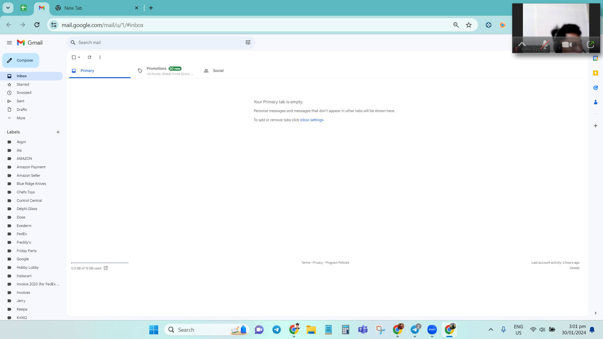The width and height of the screenshot is (603, 339).
Task: Expand the video call overlay chevron
Action: 522,44
